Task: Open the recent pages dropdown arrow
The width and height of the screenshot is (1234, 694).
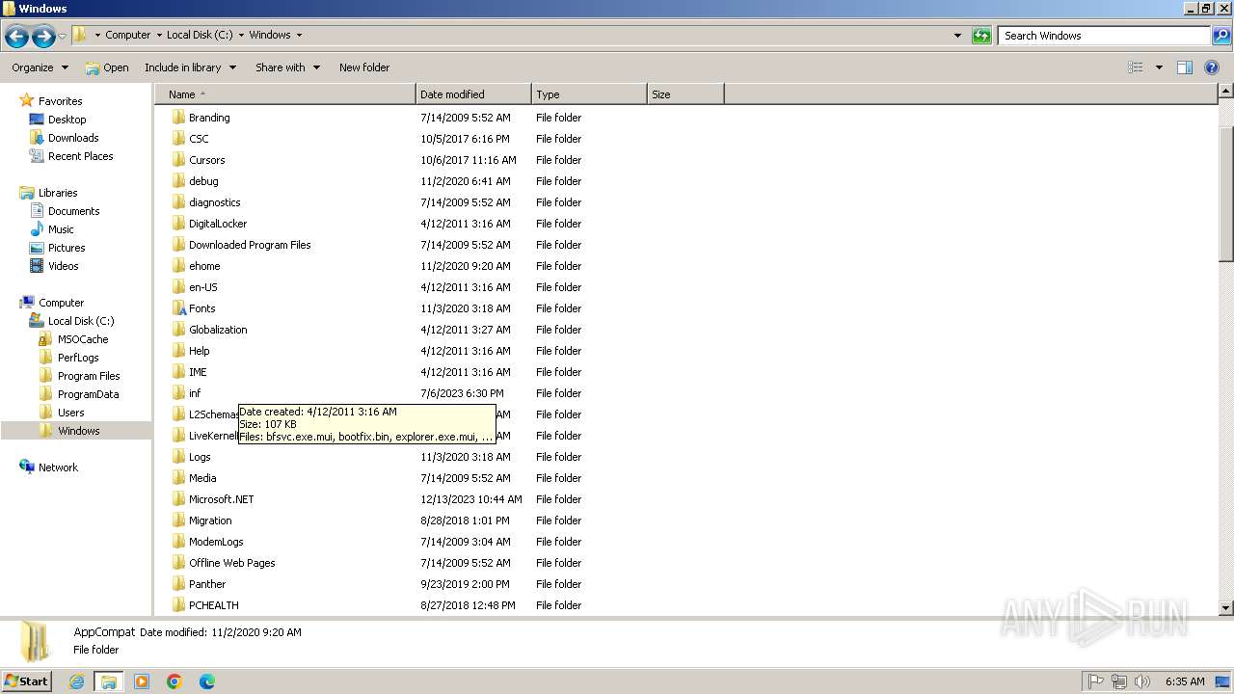Action: (x=62, y=37)
